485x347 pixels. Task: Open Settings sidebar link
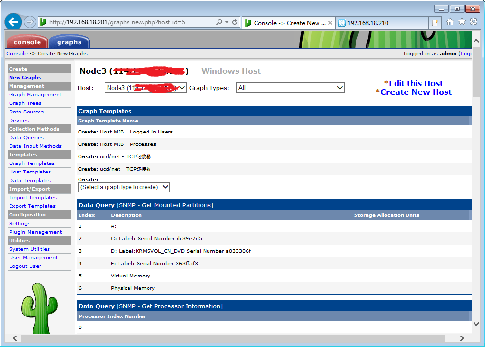[x=20, y=223]
